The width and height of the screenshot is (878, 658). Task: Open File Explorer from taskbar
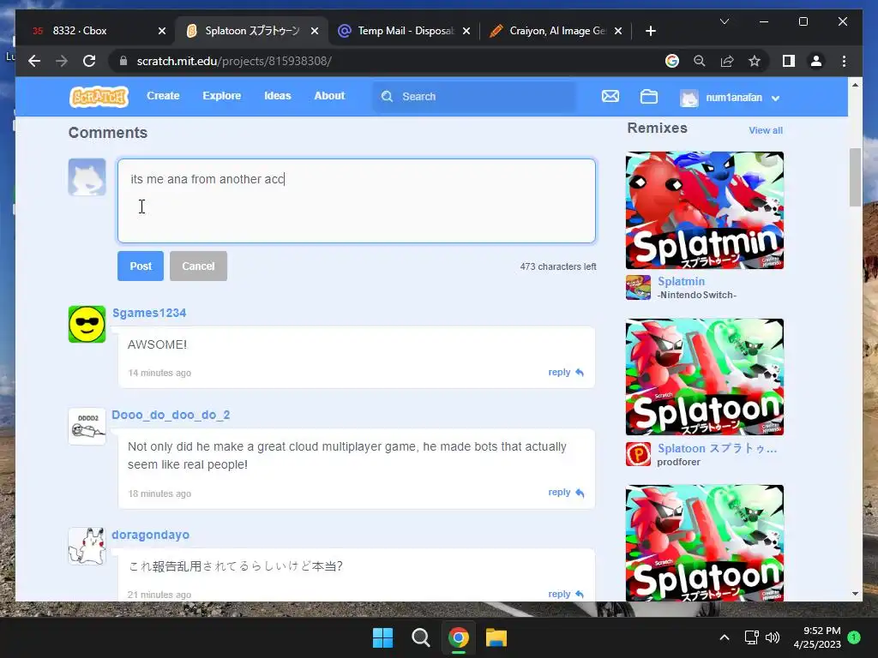[496, 637]
